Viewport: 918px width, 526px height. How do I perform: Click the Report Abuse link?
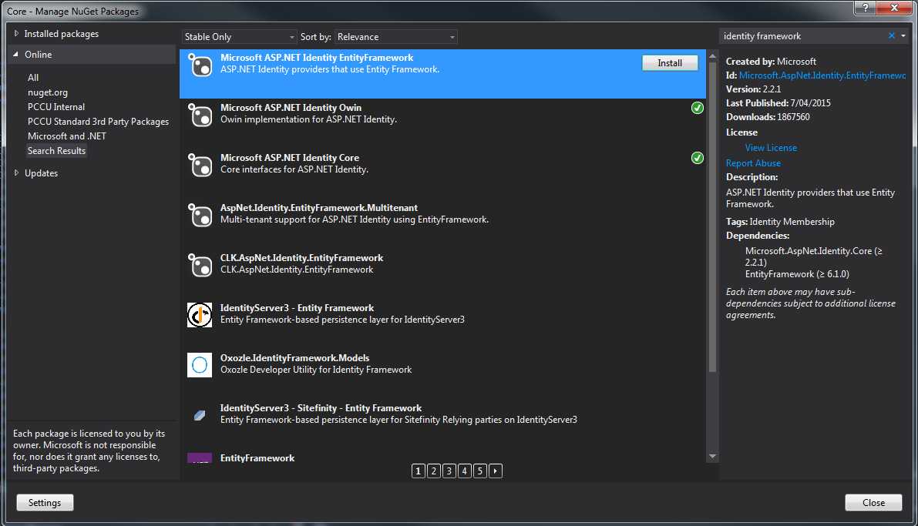(x=753, y=163)
